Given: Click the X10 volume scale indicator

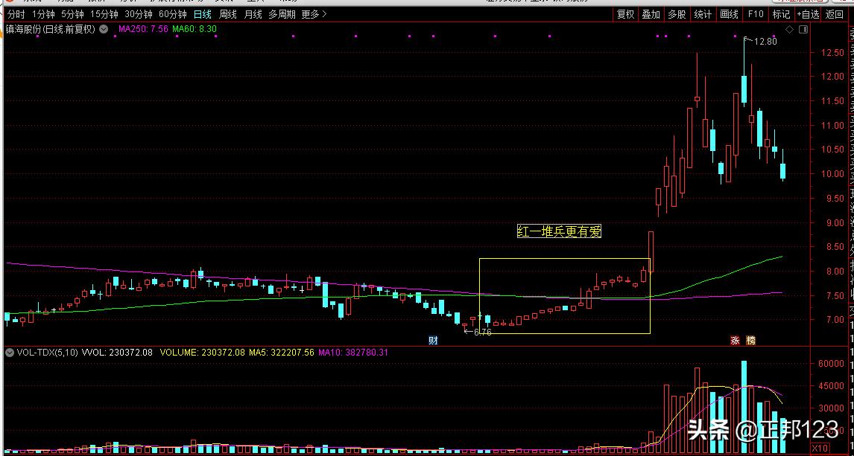Looking at the screenshot, I should coord(820,448).
